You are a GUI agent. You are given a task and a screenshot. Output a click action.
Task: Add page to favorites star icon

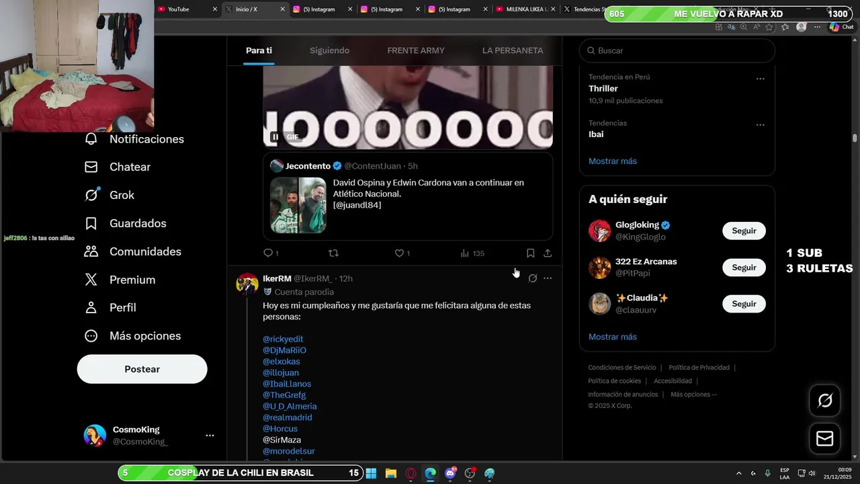769,27
